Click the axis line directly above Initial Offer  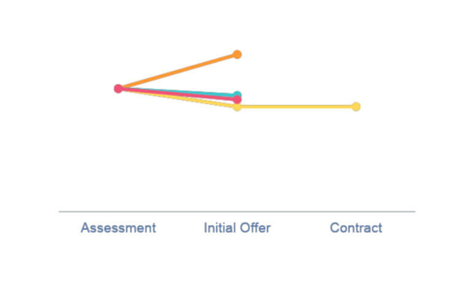(237, 211)
